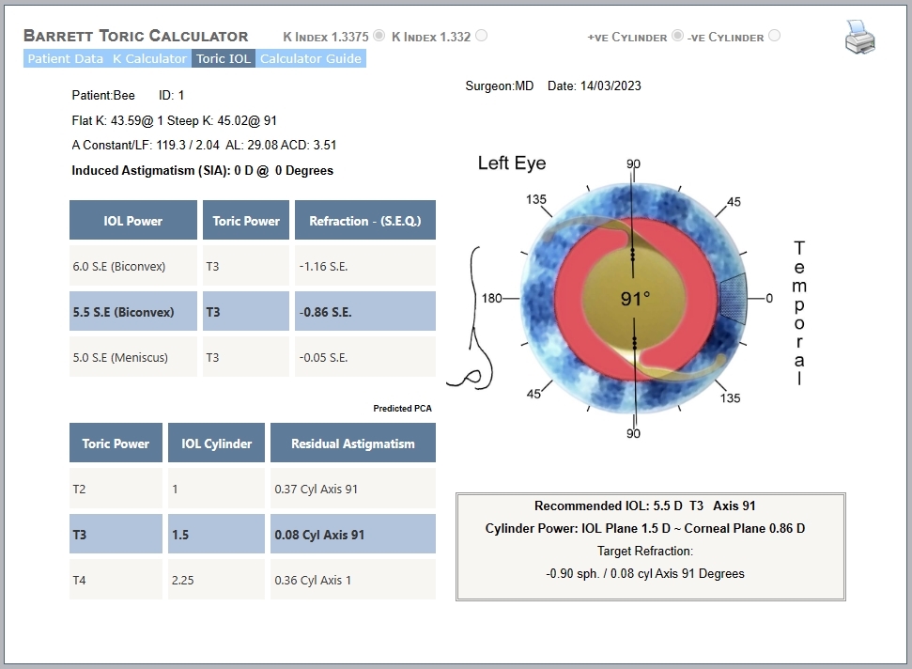Open the Patient Data tab
Screen dimensions: 912x669
65,59
